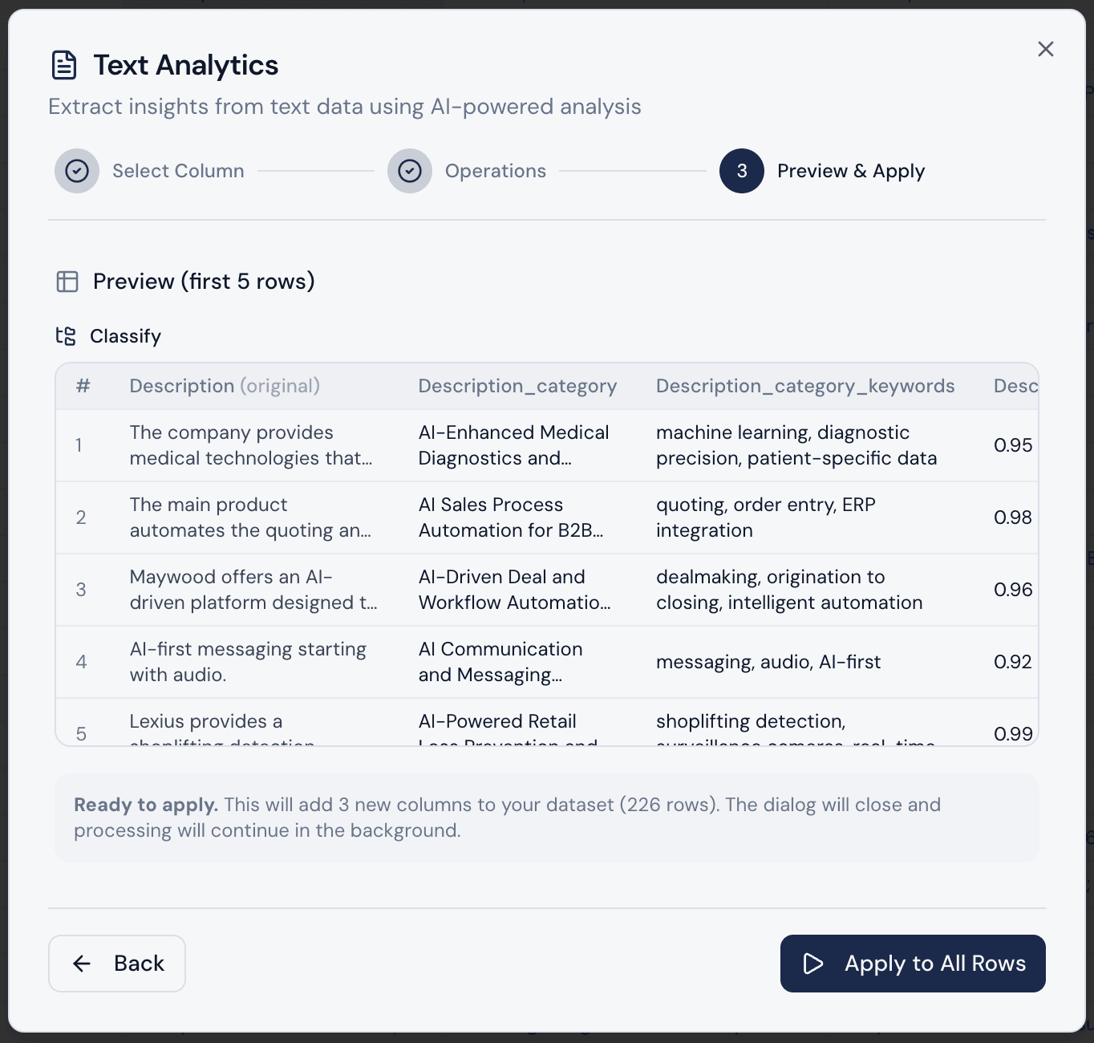Close the Text Analytics dialog
This screenshot has width=1094, height=1043.
[1045, 49]
